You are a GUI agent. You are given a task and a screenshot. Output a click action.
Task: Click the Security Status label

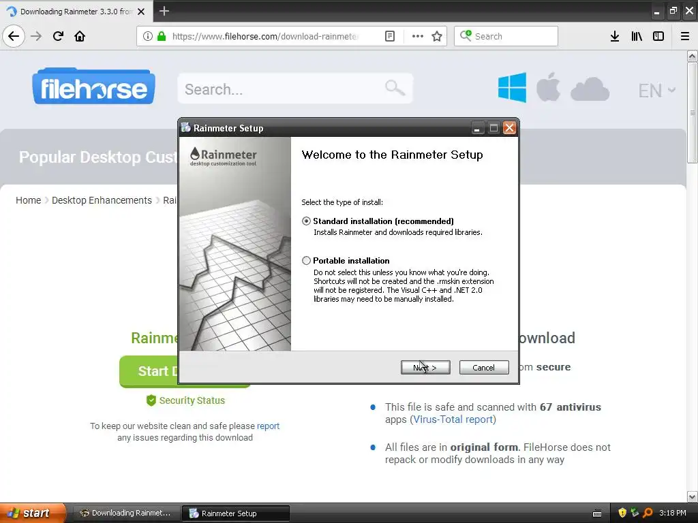[192, 400]
